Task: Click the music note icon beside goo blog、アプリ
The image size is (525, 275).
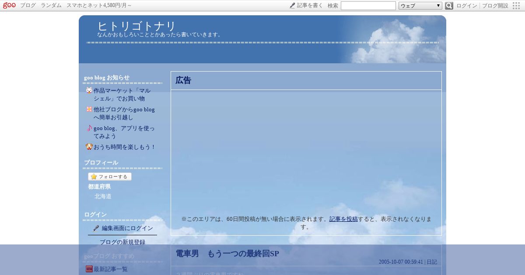Action: (89, 128)
